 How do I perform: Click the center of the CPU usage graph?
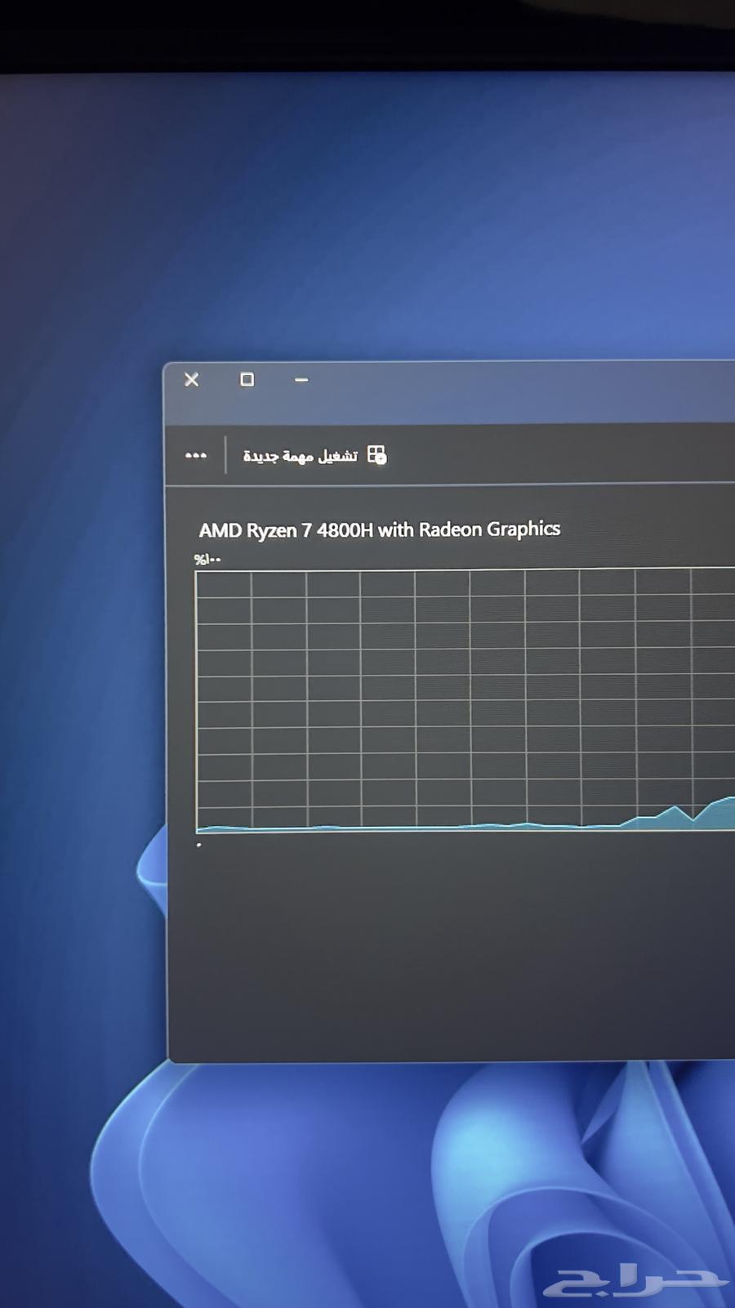pyautogui.click(x=465, y=699)
